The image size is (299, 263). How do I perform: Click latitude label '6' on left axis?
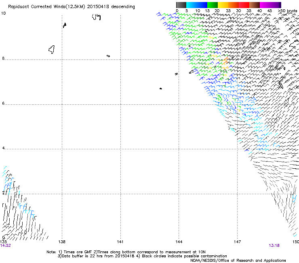(3, 103)
